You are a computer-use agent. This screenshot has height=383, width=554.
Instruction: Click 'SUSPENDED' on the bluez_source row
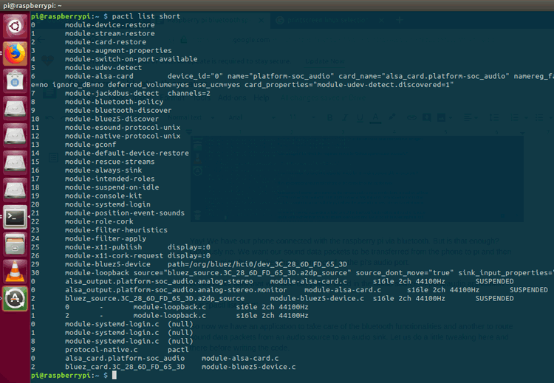[x=495, y=298]
